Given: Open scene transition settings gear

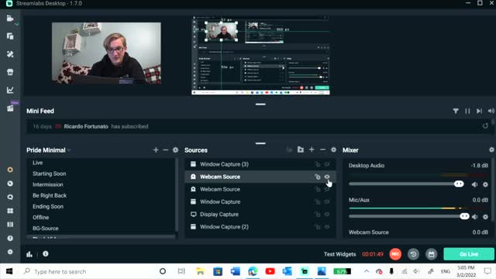Looking at the screenshot, I should pyautogui.click(x=176, y=150).
